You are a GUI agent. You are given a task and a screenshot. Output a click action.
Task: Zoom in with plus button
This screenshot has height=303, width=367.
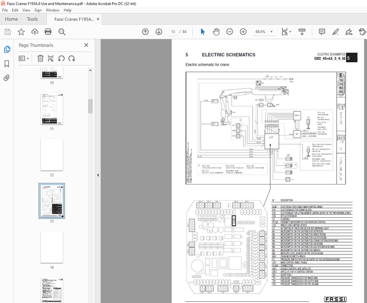[x=243, y=32]
